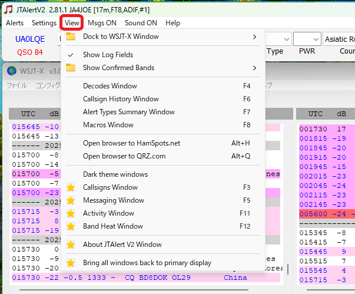Click the JTAlert music note app icon
This screenshot has width=355, height=294.
[x=8, y=10]
